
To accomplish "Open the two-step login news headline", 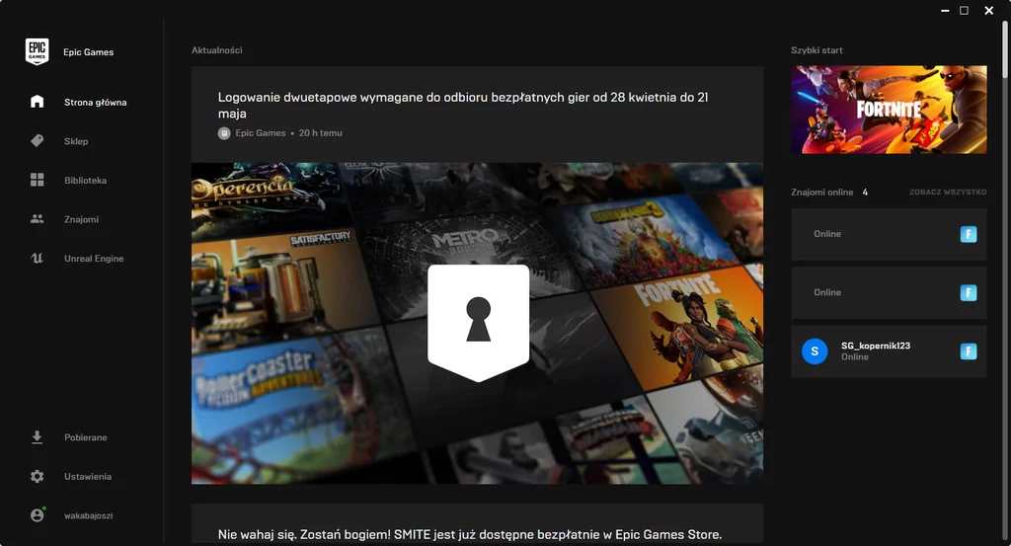I will point(463,105).
